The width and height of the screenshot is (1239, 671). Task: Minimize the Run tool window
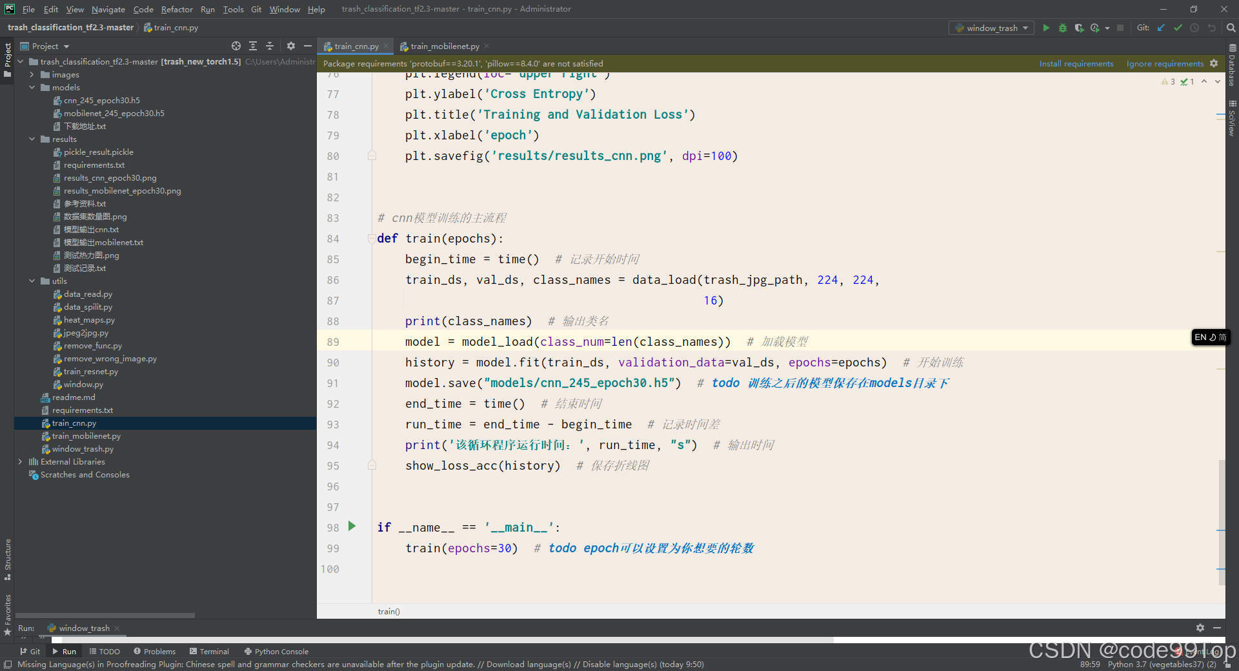[x=1217, y=628]
